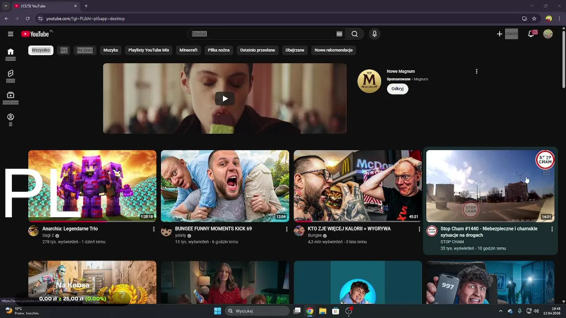Image resolution: width=566 pixels, height=318 pixels.
Task: Play the Magnum ad video
Action: click(225, 98)
